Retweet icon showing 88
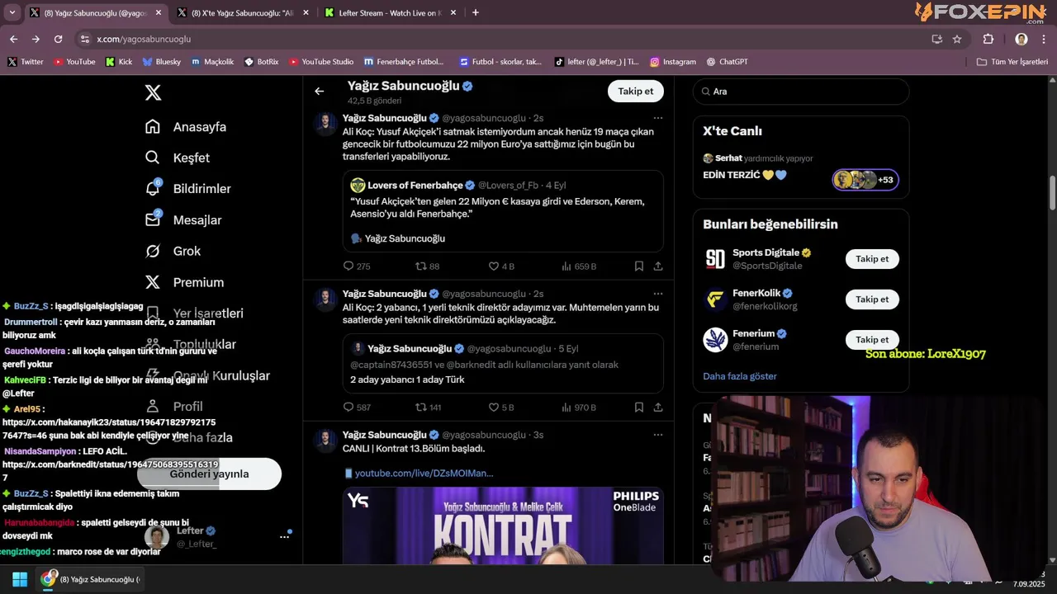The image size is (1057, 594). (x=421, y=266)
